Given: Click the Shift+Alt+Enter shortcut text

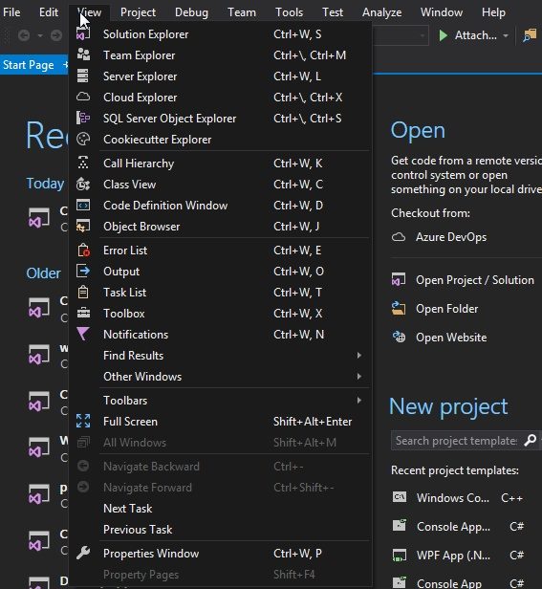Looking at the screenshot, I should point(313,422).
